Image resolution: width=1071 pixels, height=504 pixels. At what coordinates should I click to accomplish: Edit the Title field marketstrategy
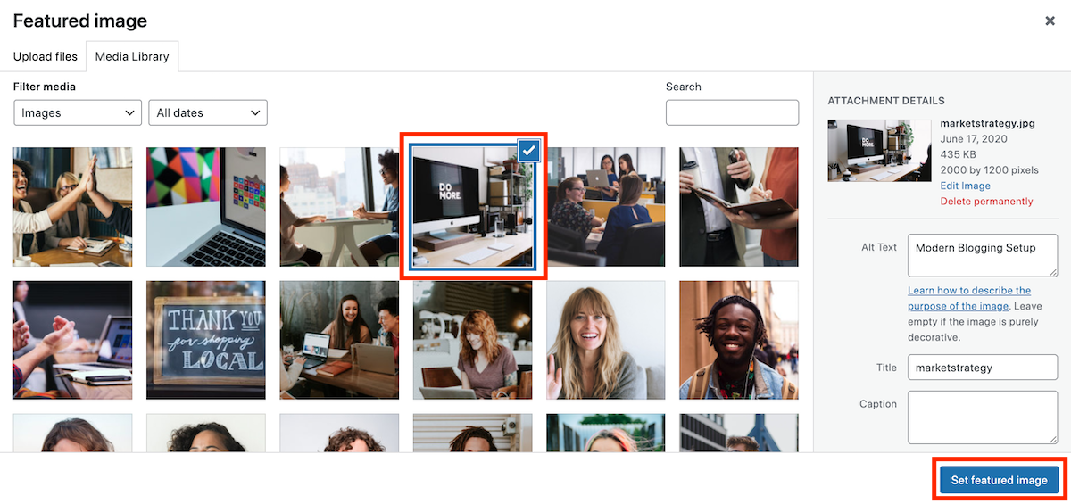coord(982,367)
